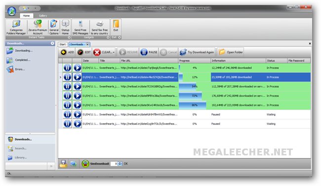Open the Downloading... list in sidebar
This screenshot has width=321, height=186.
[19, 50]
